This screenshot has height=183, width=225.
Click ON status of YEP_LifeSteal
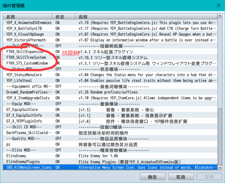58,80
